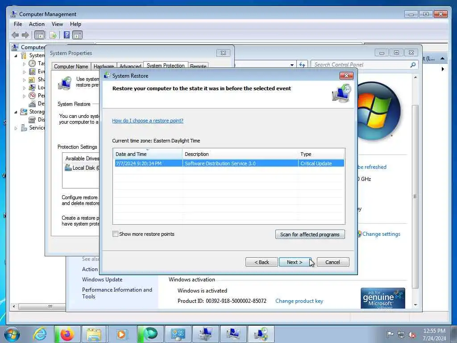The image size is (457, 343).
Task: Click Next button in System Restore
Action: point(295,262)
